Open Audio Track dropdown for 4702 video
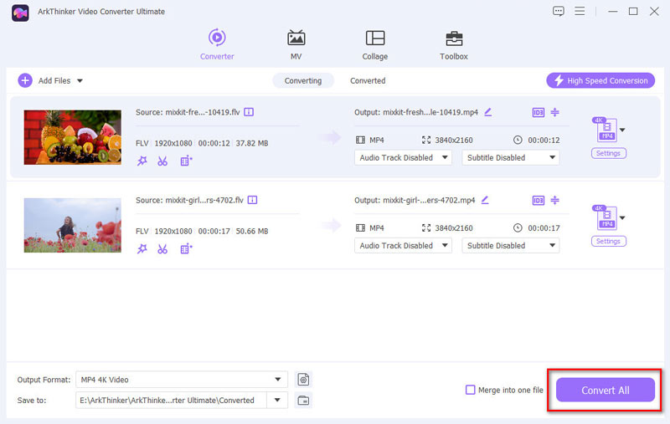This screenshot has height=424, width=670. pos(403,245)
